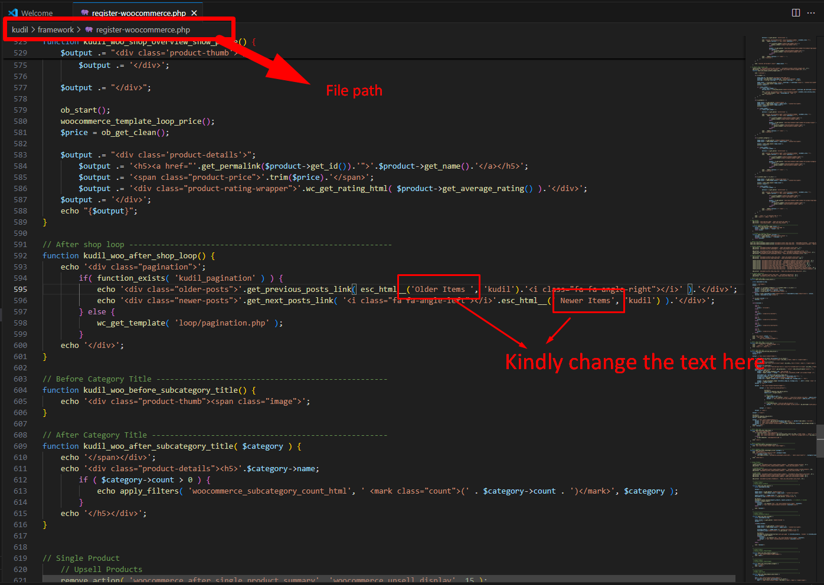
Task: Click get_next_posts_link on line 596
Action: coord(290,301)
